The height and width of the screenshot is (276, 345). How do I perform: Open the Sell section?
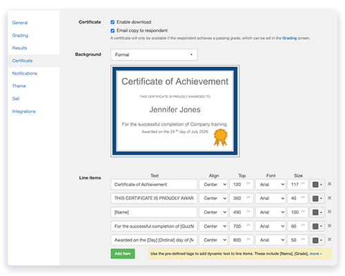(16, 99)
